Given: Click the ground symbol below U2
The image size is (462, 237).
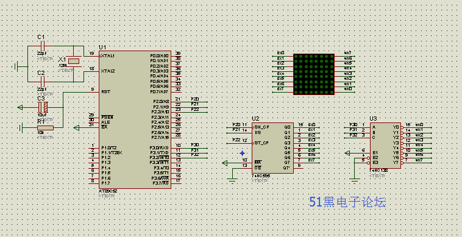Looking at the screenshot, I should click(232, 181).
